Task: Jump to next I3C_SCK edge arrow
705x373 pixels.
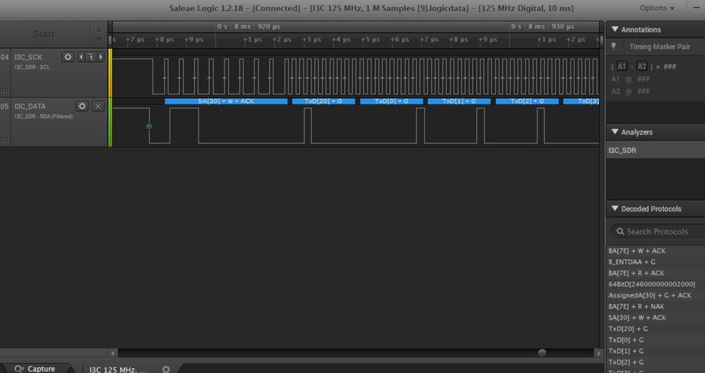Action: point(101,57)
